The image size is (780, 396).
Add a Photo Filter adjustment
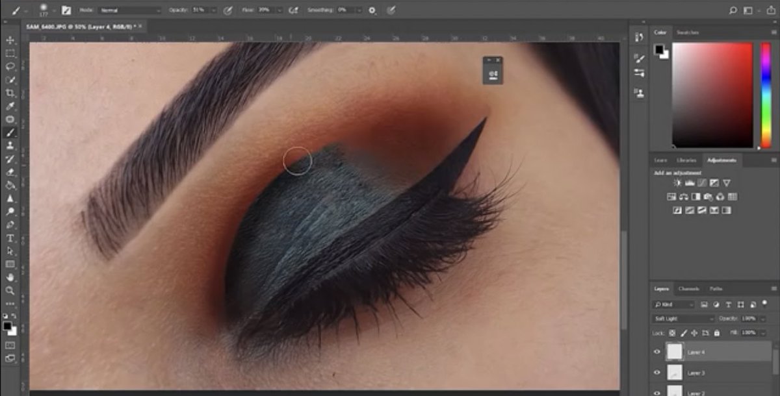(x=709, y=197)
